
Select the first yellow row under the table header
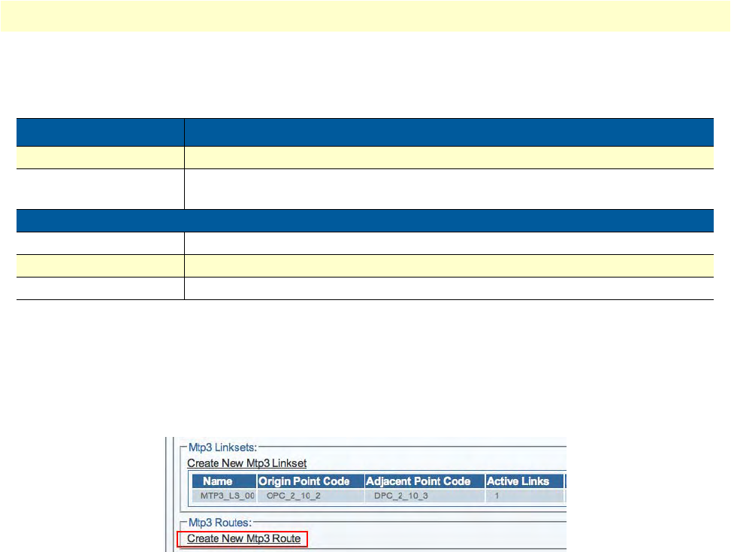365,157
